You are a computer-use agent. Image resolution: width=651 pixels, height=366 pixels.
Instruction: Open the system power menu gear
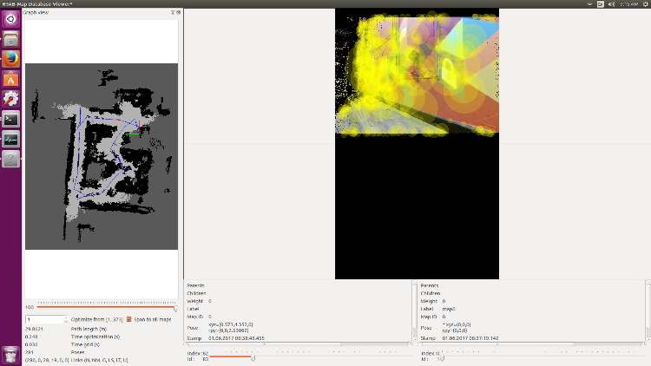[643, 4]
